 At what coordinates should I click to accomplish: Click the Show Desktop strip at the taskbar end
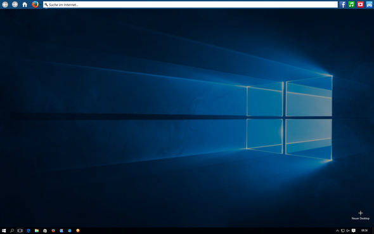point(373,231)
